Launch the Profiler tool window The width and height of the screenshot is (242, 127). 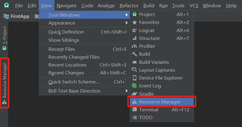[x=162, y=46]
